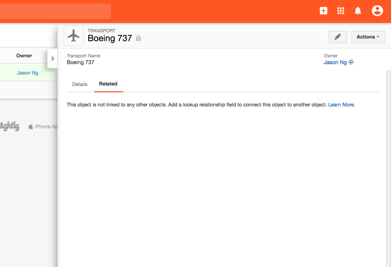Screen dimensions: 391x267
Task: Open the Learn More link
Action: [342, 105]
